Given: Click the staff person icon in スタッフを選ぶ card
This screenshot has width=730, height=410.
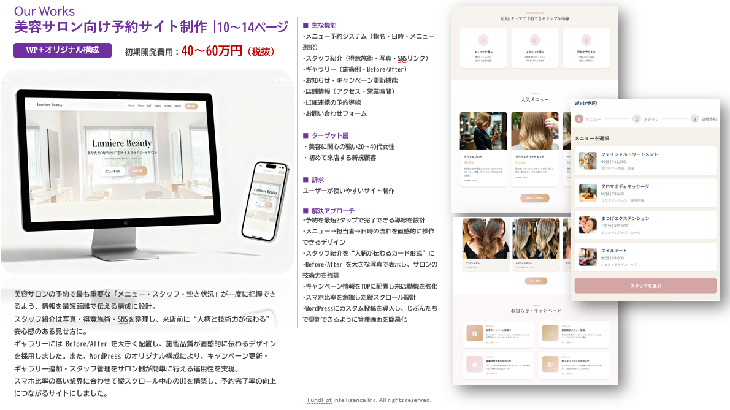Looking at the screenshot, I should pos(535,40).
